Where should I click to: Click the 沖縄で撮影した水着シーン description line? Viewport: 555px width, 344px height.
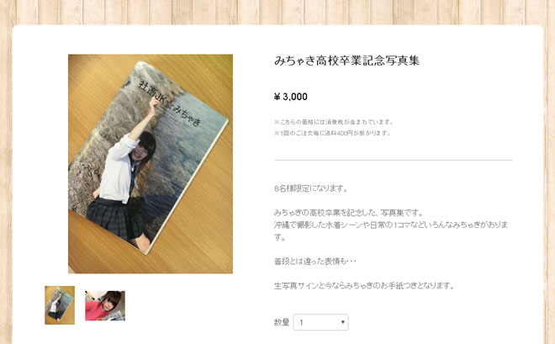click(x=391, y=230)
